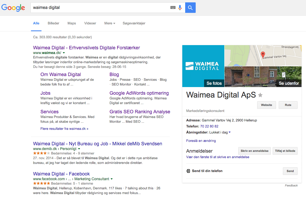Open Waimea Digital - Erhvervslivets Digitale Forstærker result

(x=86, y=48)
